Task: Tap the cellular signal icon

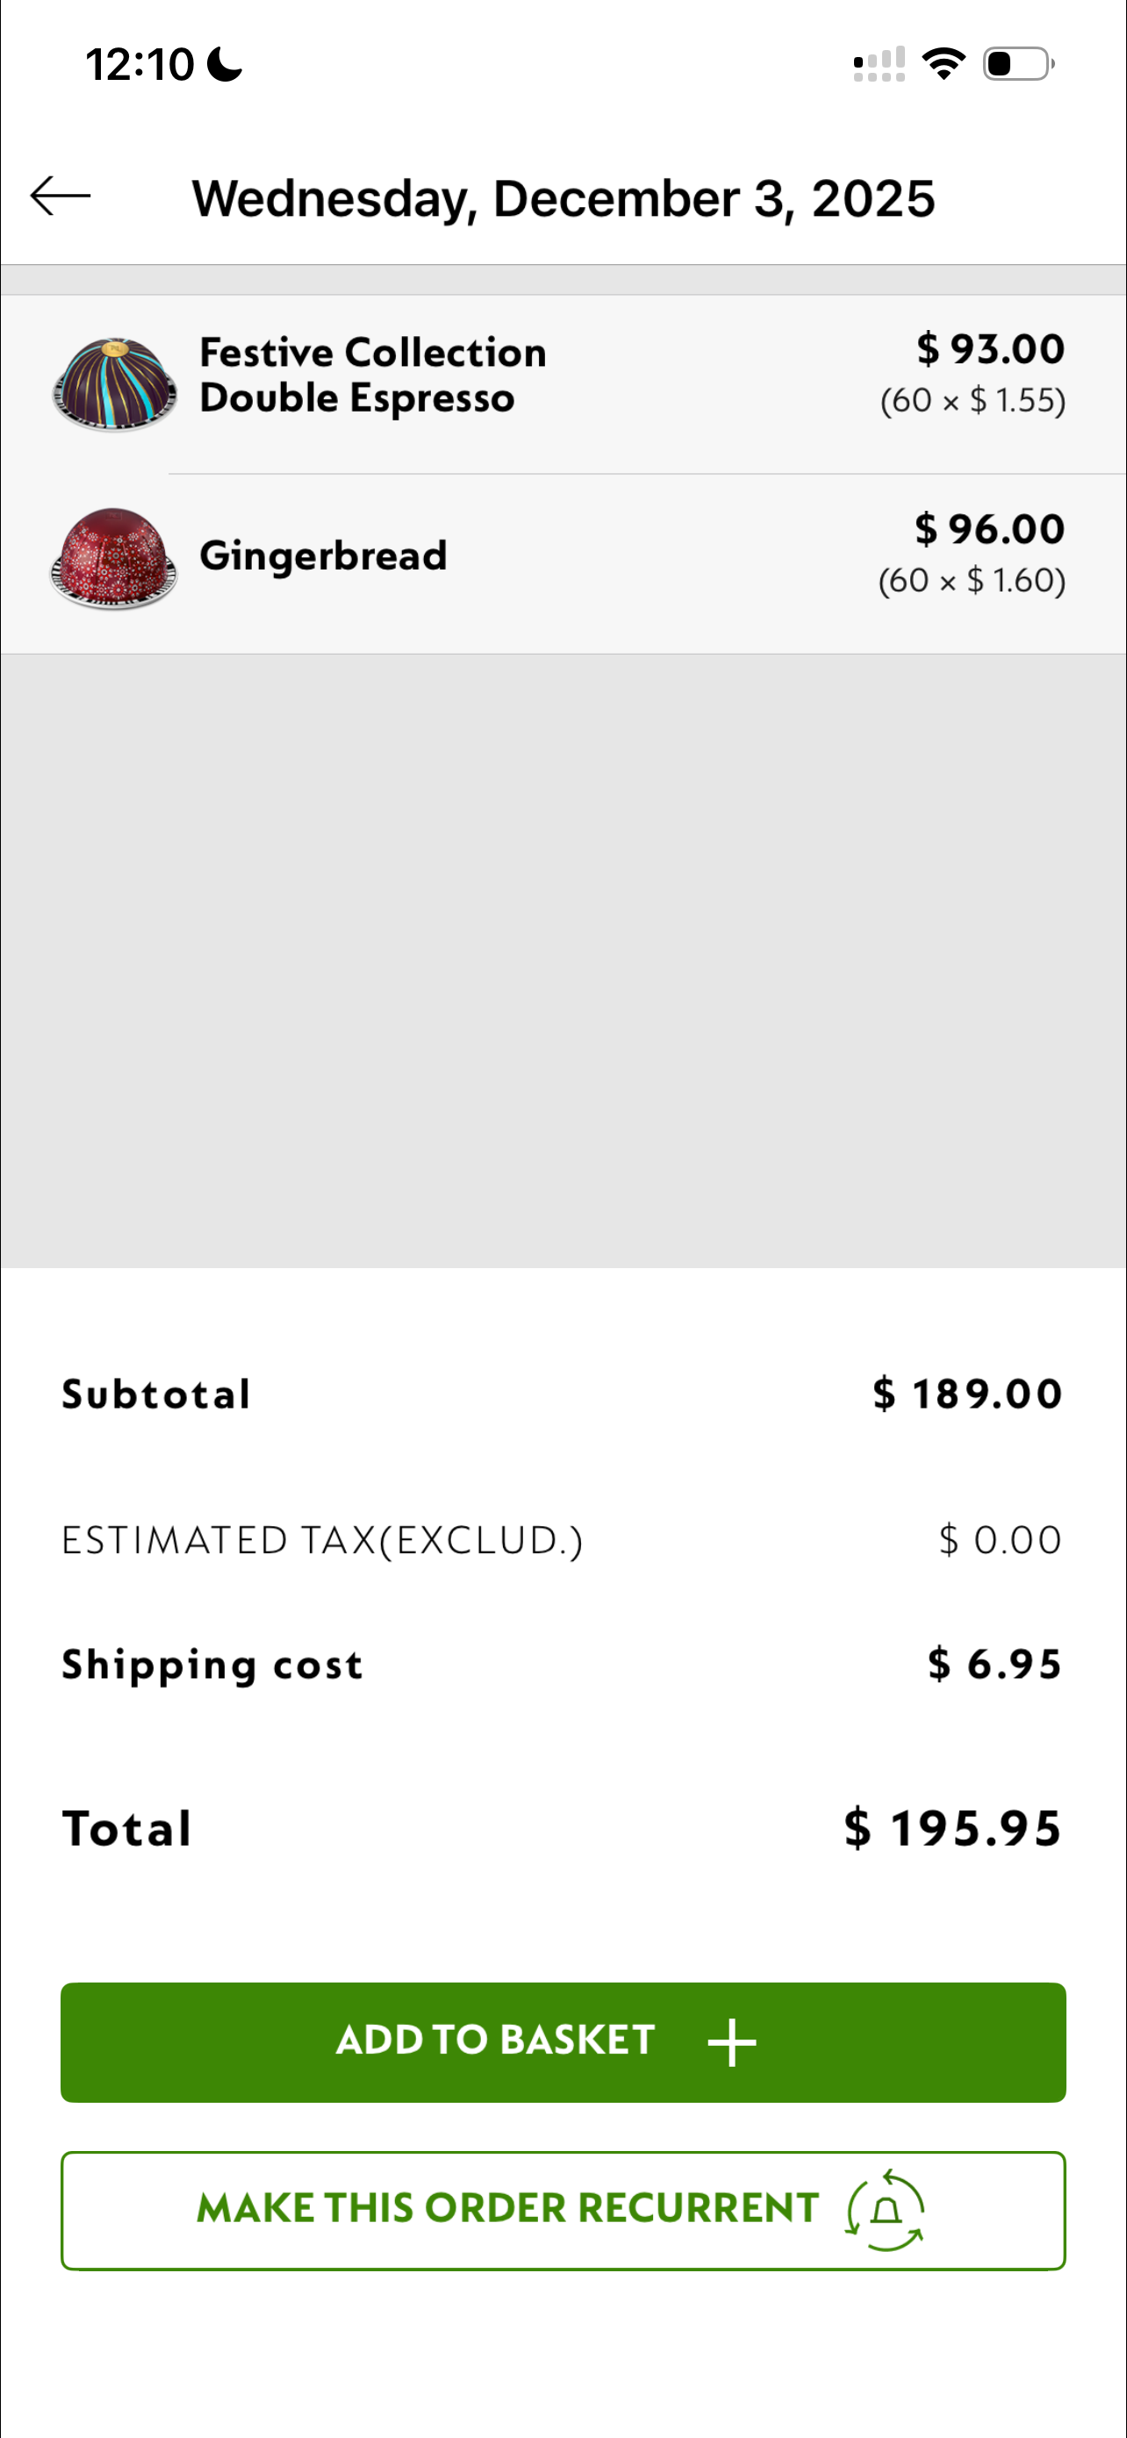Action: tap(879, 64)
